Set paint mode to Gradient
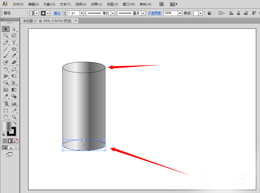 point(10,141)
